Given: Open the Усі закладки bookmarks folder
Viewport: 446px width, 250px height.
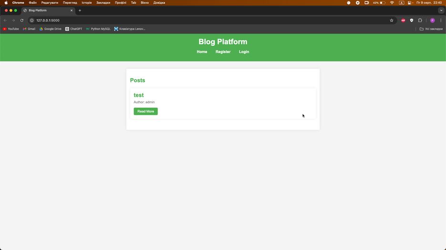Looking at the screenshot, I should coord(431,29).
